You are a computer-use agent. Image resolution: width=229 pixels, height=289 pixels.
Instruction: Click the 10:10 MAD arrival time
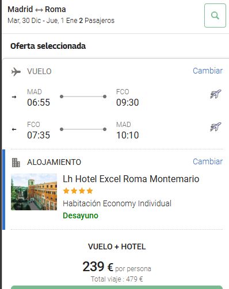pos(128,135)
